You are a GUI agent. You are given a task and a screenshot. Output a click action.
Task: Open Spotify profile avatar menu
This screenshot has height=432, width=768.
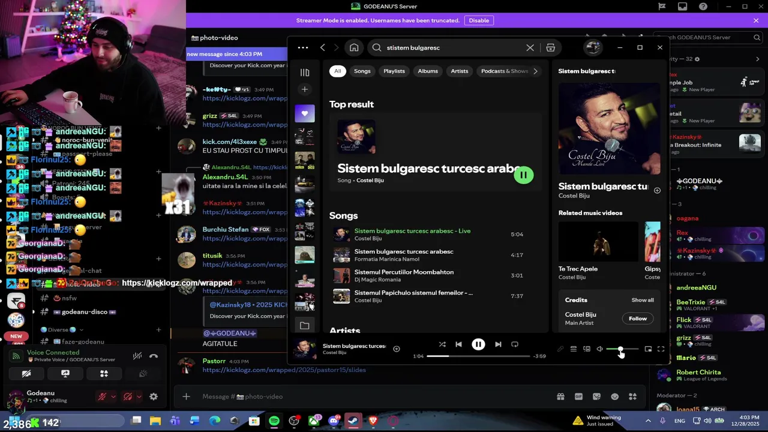[x=593, y=47]
